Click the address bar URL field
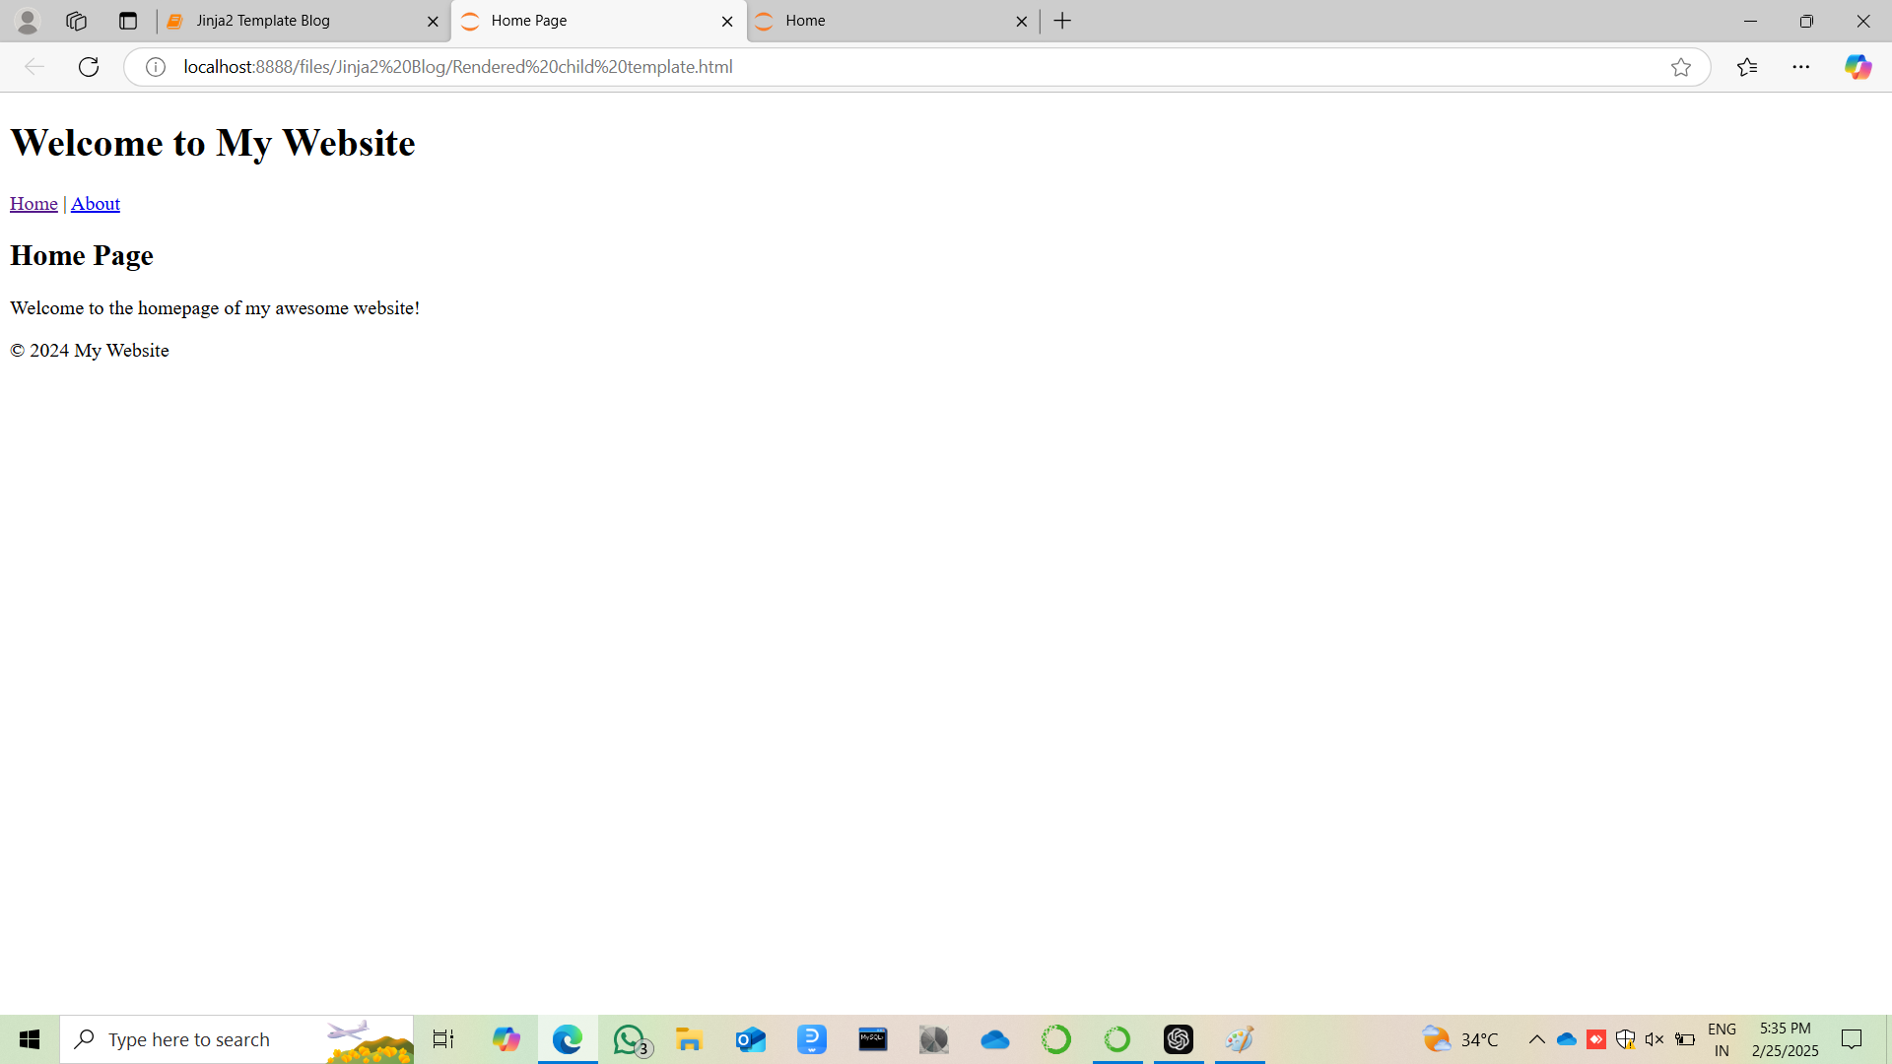The width and height of the screenshot is (1892, 1064). tap(887, 67)
